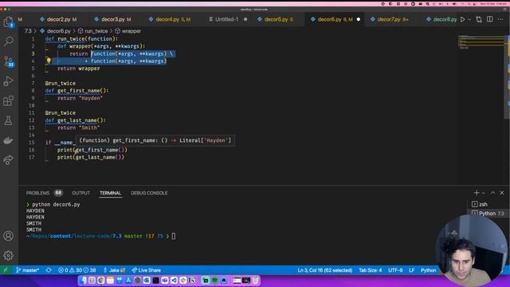Open the Manage gear icon

tap(9, 255)
